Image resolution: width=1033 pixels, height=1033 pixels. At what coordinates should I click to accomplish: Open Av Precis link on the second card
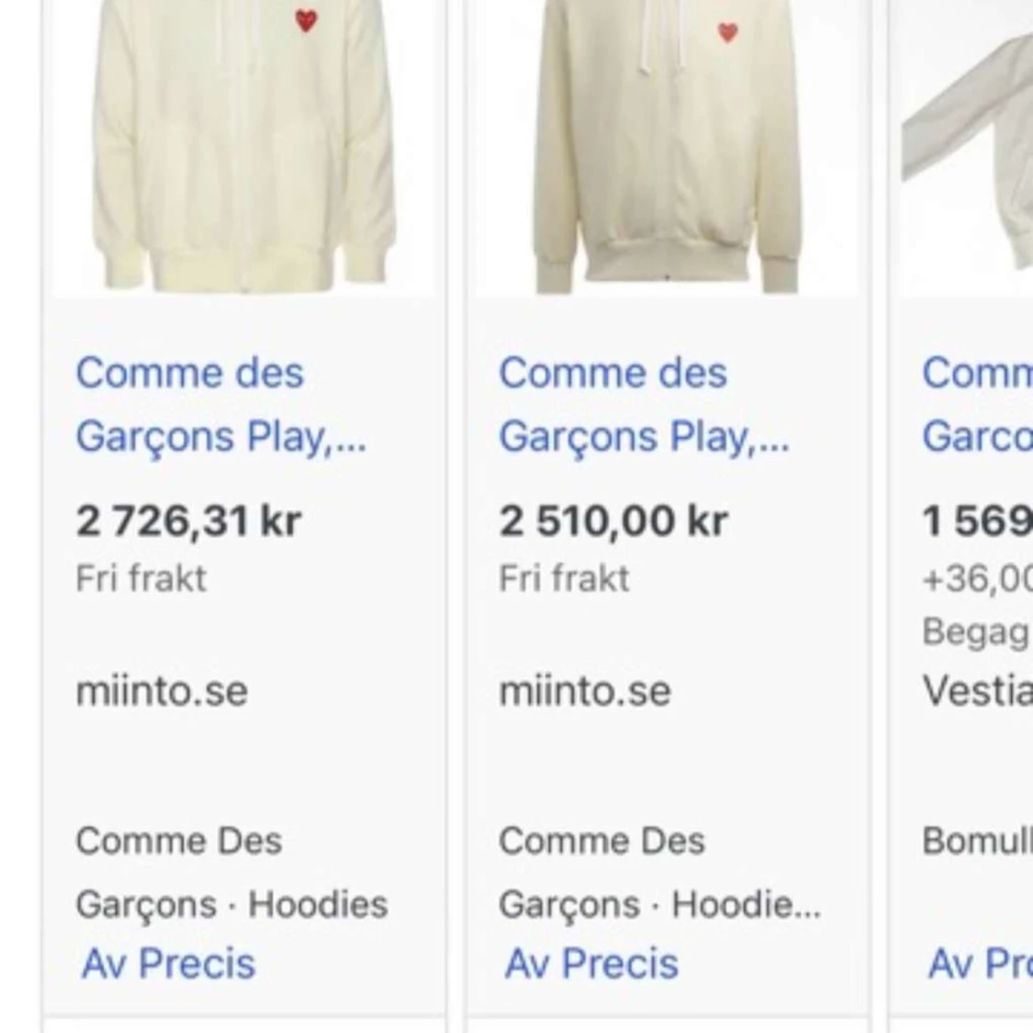[592, 963]
